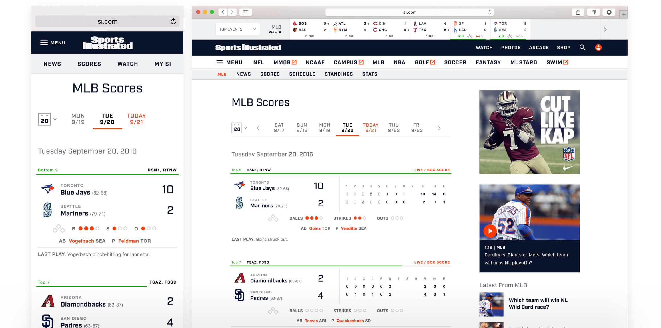Open Safari downloads button
This screenshot has width=661, height=328.
[609, 12]
